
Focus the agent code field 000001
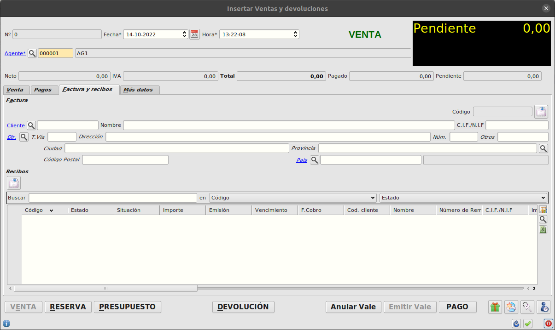55,53
